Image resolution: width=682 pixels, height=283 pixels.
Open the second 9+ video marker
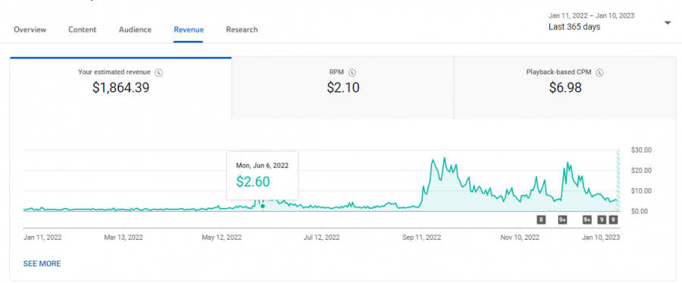tap(587, 220)
